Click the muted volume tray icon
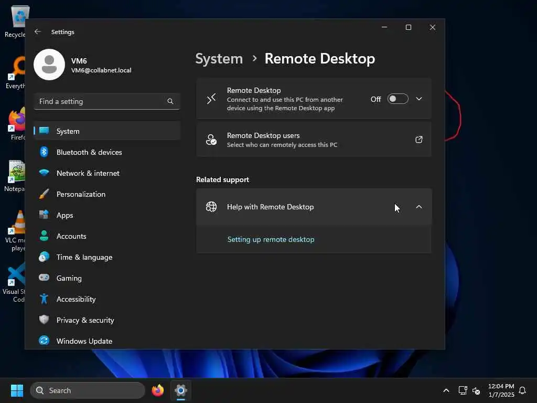Viewport: 537px width, 403px height. coord(476,390)
